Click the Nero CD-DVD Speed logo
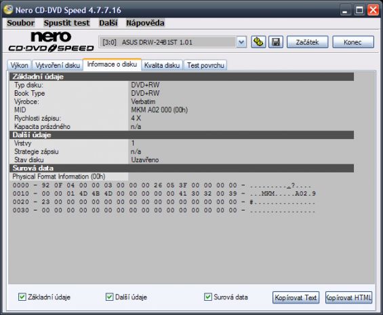 51,42
